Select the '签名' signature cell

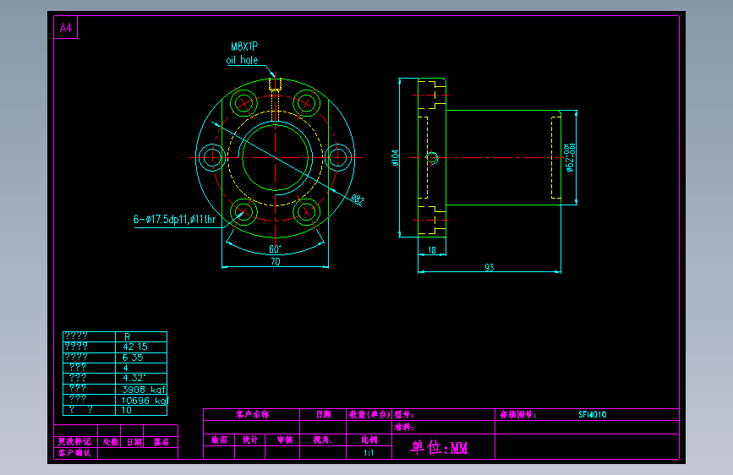pyautogui.click(x=161, y=441)
